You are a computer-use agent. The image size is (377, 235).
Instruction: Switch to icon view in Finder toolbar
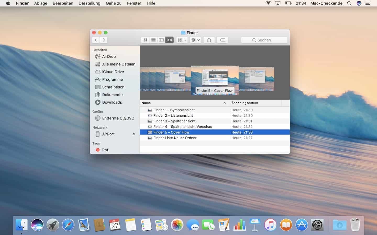(145, 40)
